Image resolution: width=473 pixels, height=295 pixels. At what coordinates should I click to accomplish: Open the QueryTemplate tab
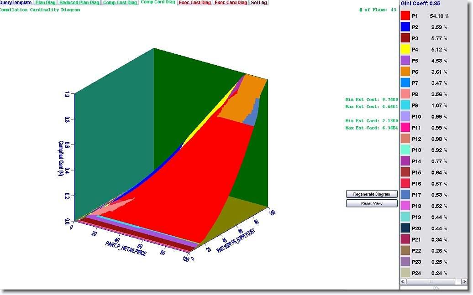pos(16,3)
